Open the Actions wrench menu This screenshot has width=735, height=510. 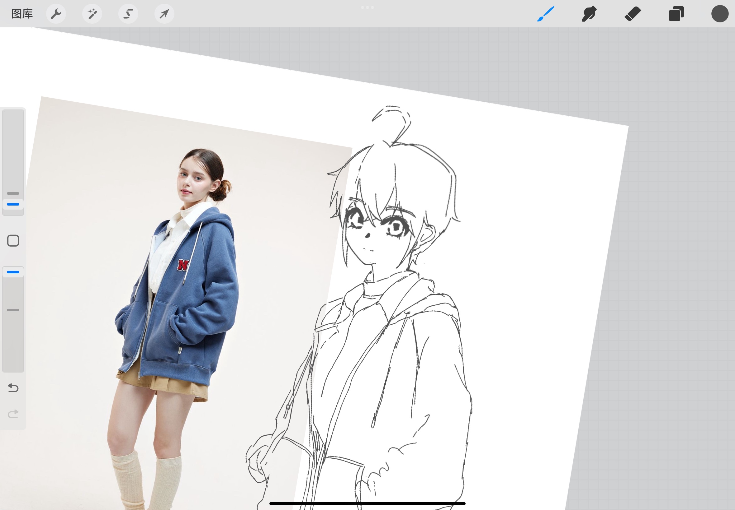(x=56, y=14)
